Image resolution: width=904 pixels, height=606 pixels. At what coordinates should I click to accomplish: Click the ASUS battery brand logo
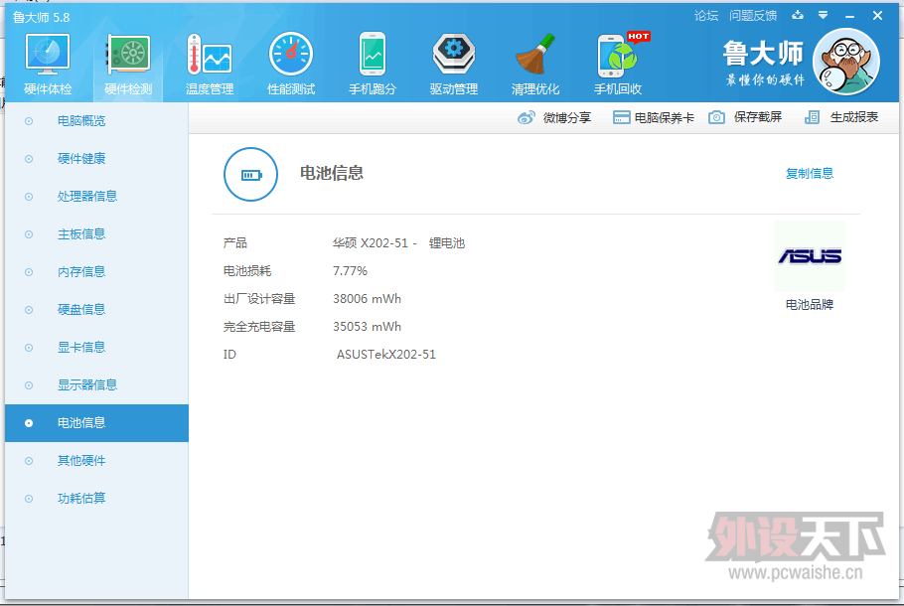810,256
